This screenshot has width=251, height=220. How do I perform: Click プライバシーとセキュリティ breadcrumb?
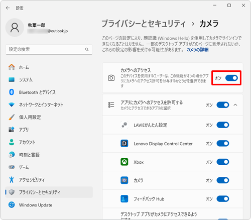tap(144, 24)
